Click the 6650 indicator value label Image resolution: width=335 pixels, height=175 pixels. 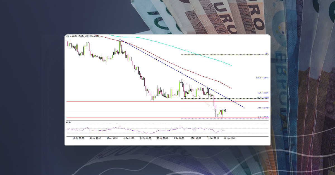[x=68, y=122]
